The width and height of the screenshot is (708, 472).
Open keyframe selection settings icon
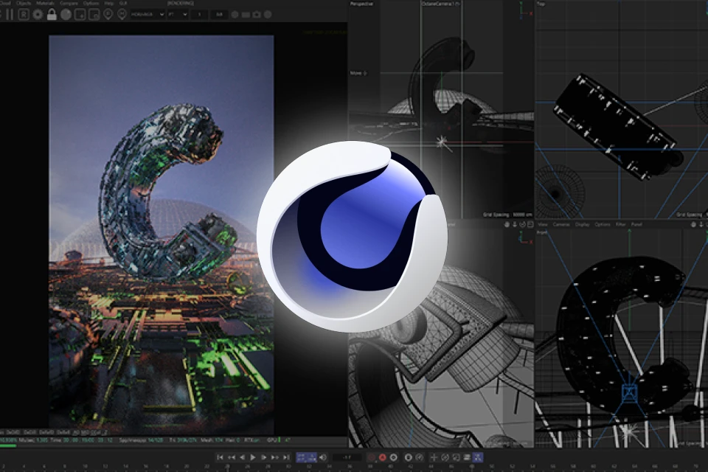coord(393,457)
